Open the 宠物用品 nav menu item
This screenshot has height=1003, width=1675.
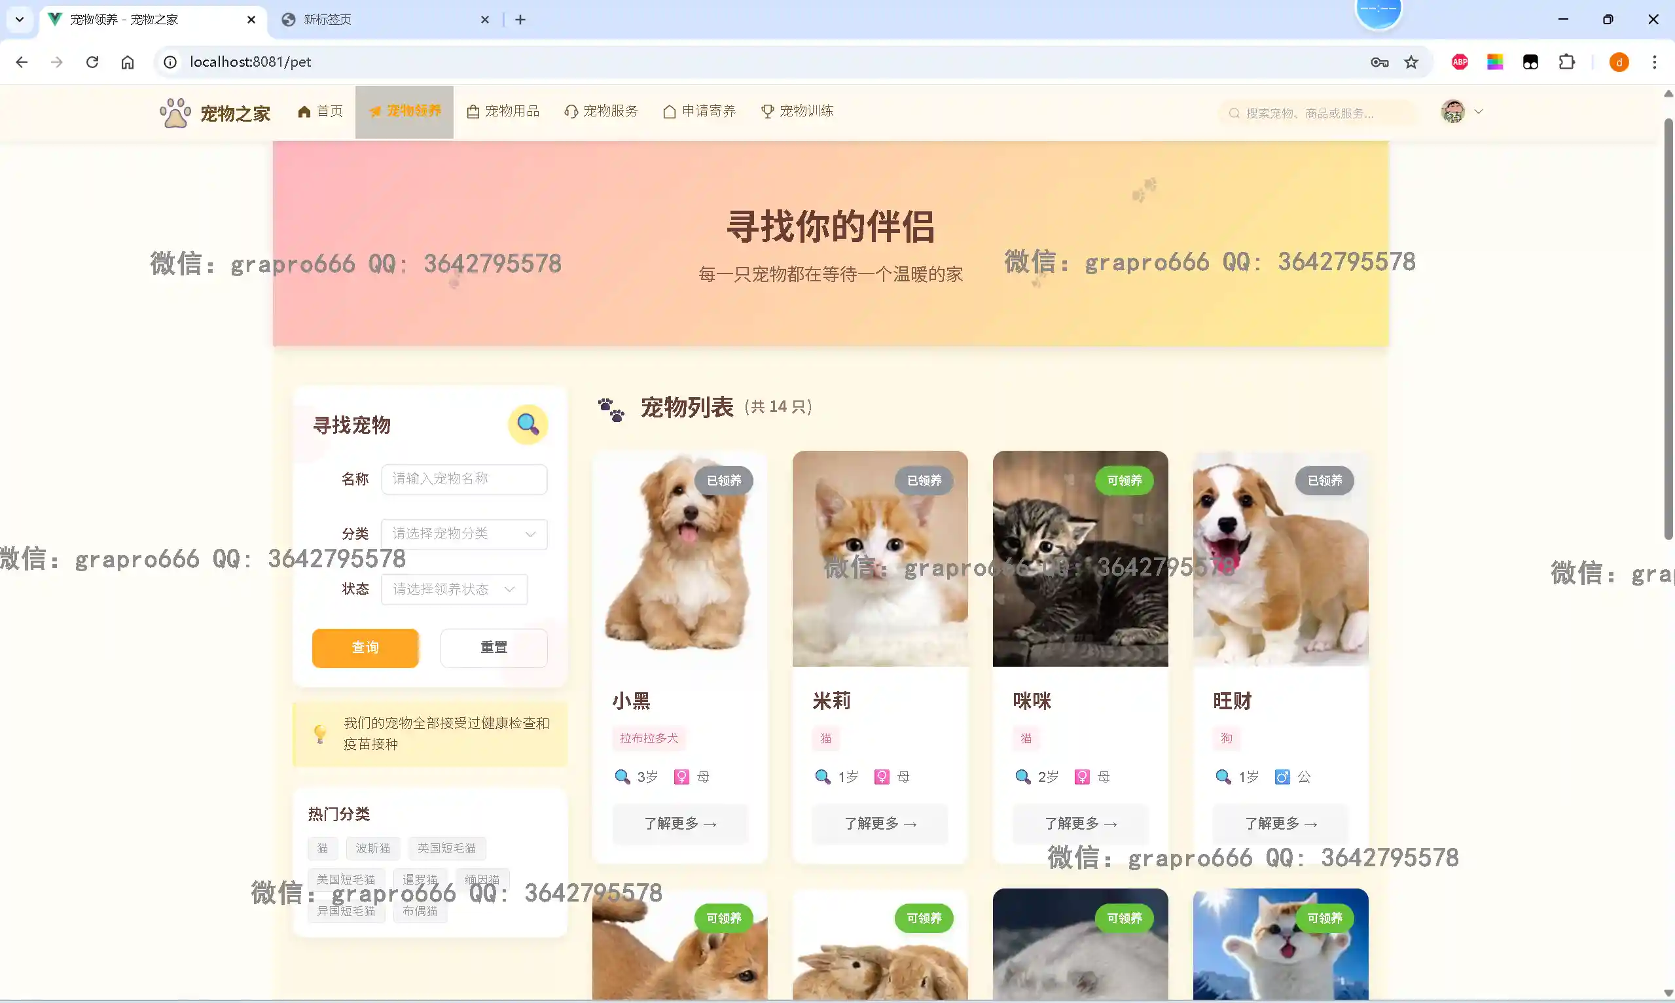point(503,111)
